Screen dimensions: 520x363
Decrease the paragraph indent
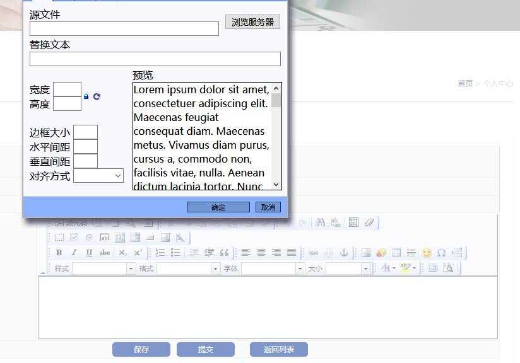tap(194, 253)
